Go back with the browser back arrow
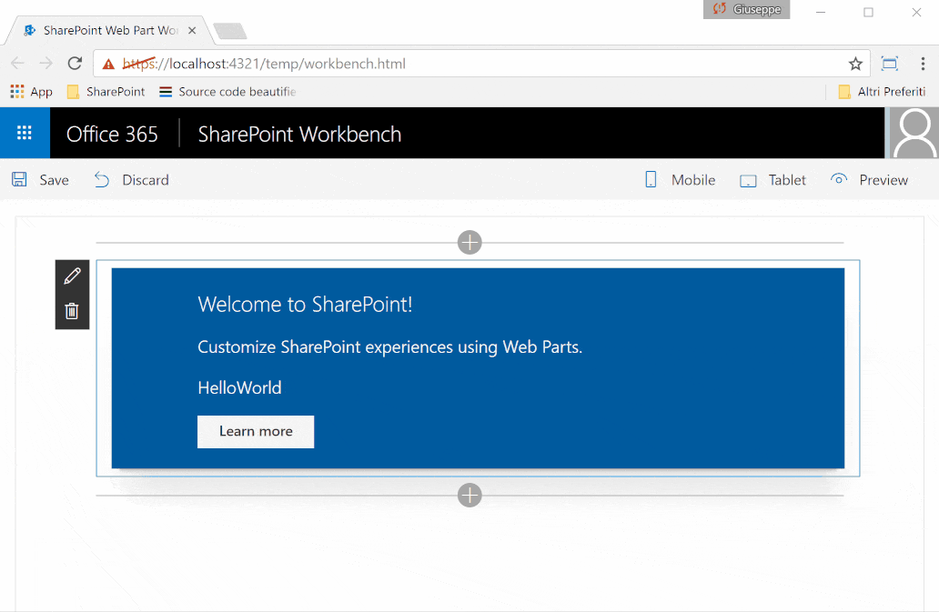This screenshot has height=612, width=939. 18,64
